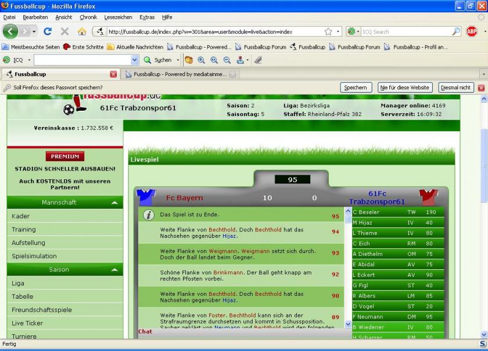Image resolution: width=488 pixels, height=351 pixels.
Task: Click the Firefox reload page icon
Action: tap(48, 31)
